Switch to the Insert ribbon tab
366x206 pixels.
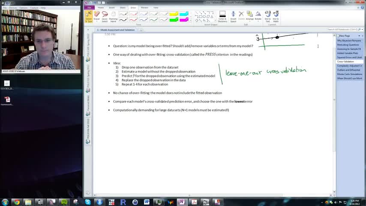111,8
